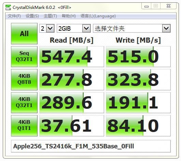This screenshot has width=181, height=161.
Task: Click the CrystalDiskMark app icon in title bar
Action: [8, 7]
